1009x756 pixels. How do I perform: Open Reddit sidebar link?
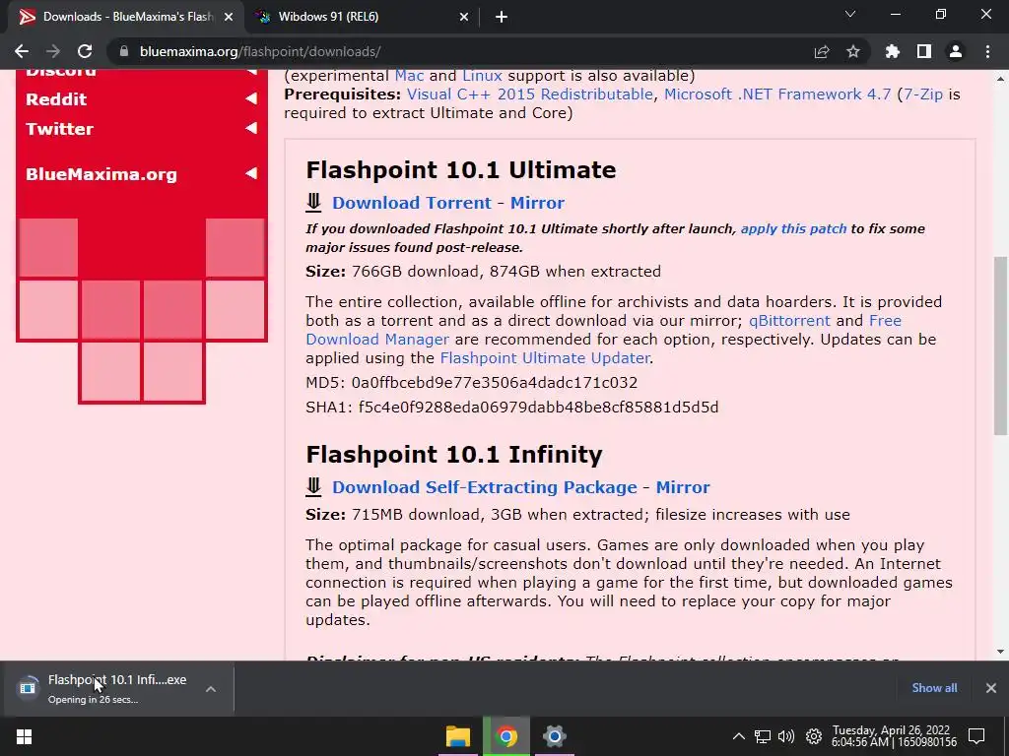coord(56,99)
